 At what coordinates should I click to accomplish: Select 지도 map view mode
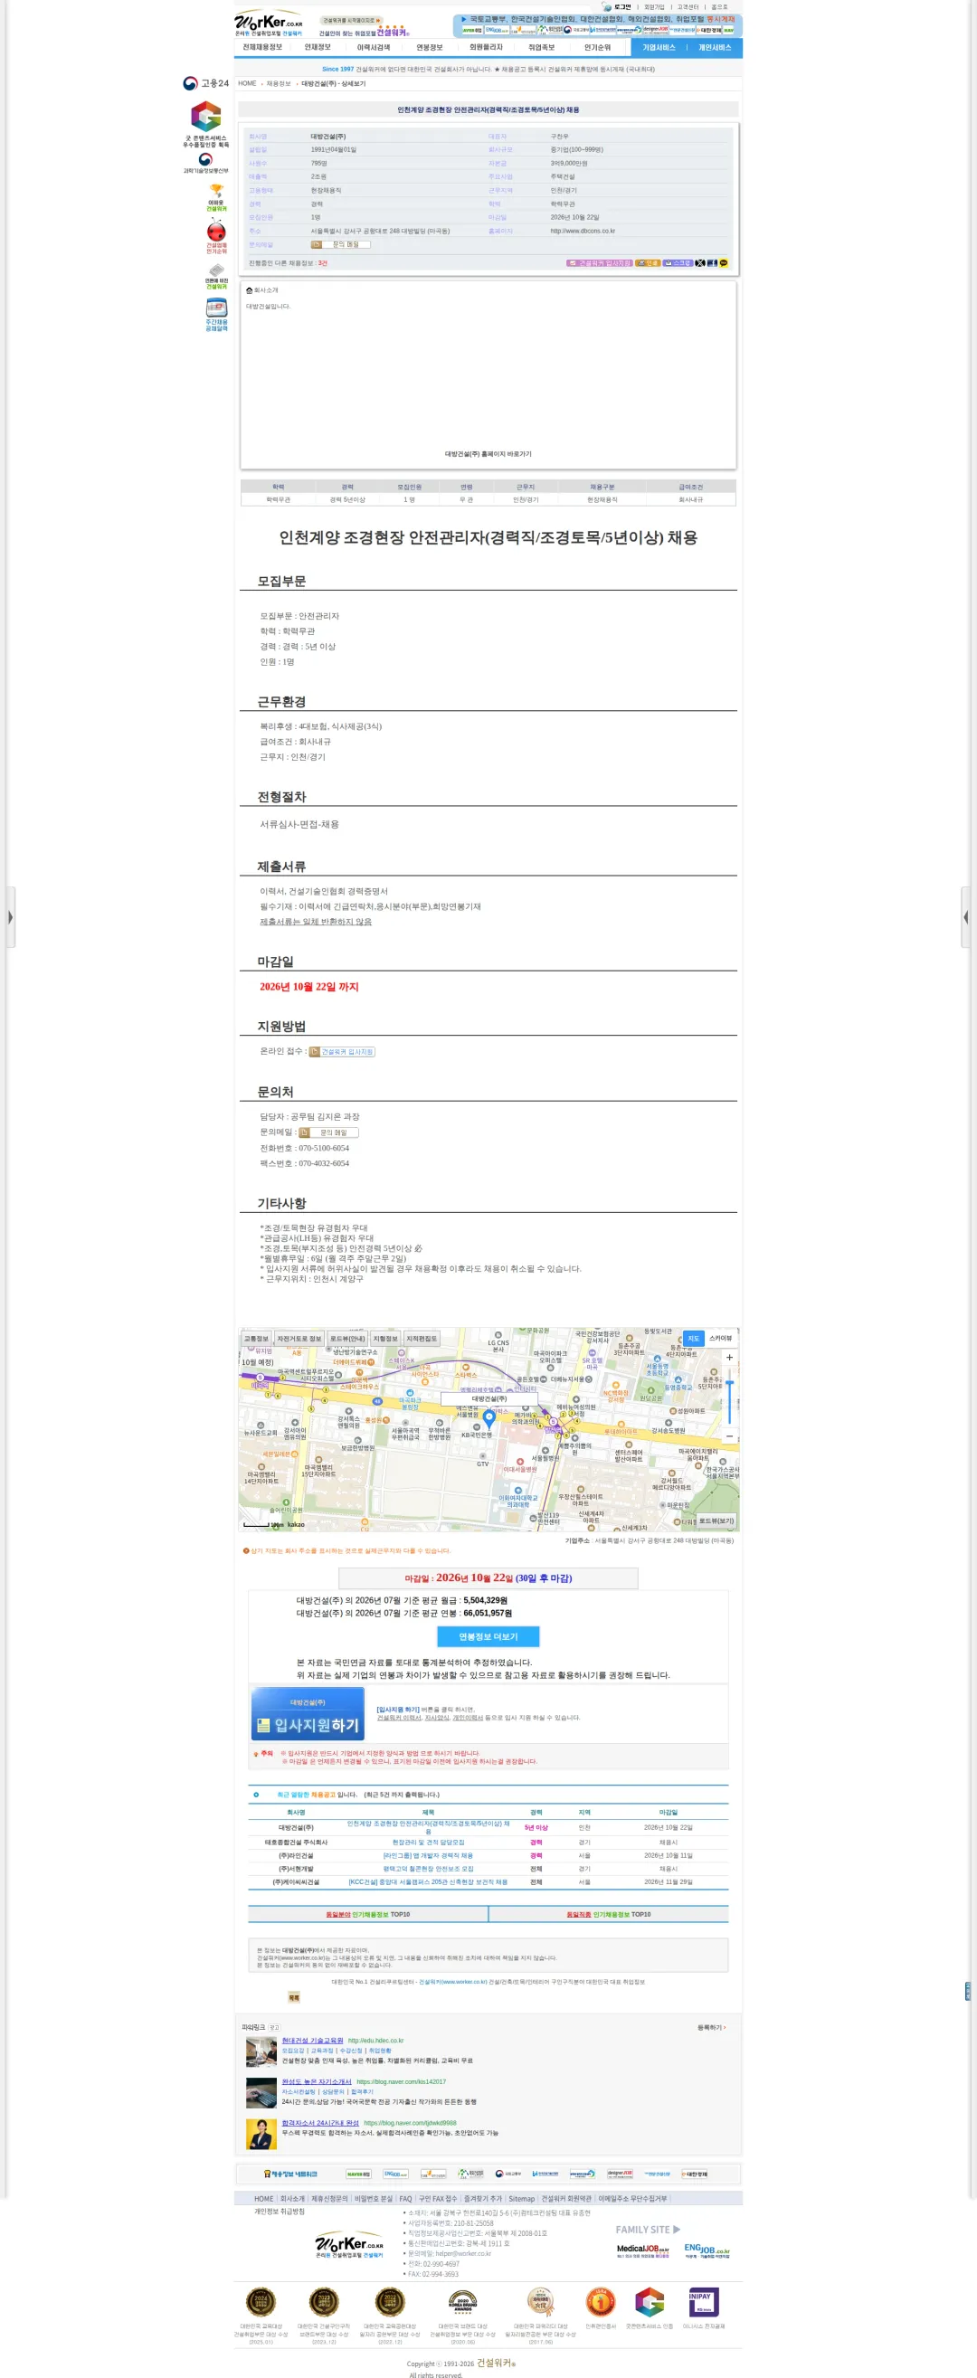pos(694,1338)
